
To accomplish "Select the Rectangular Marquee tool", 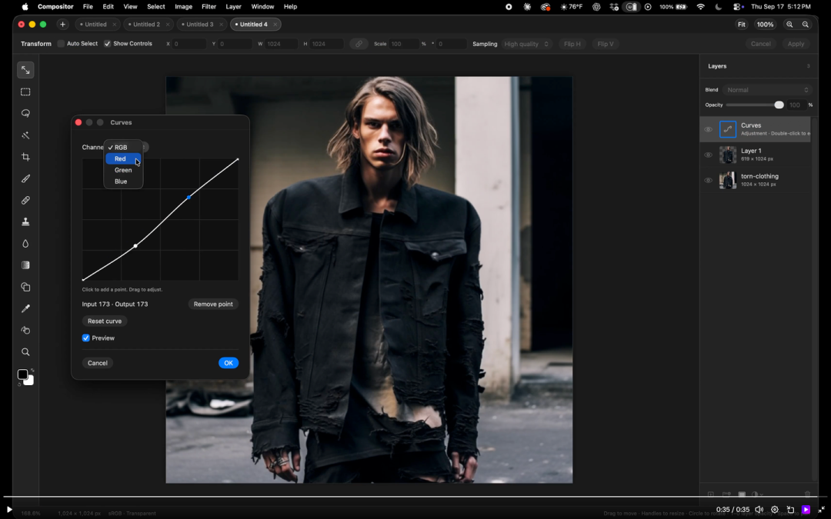I will pos(25,91).
